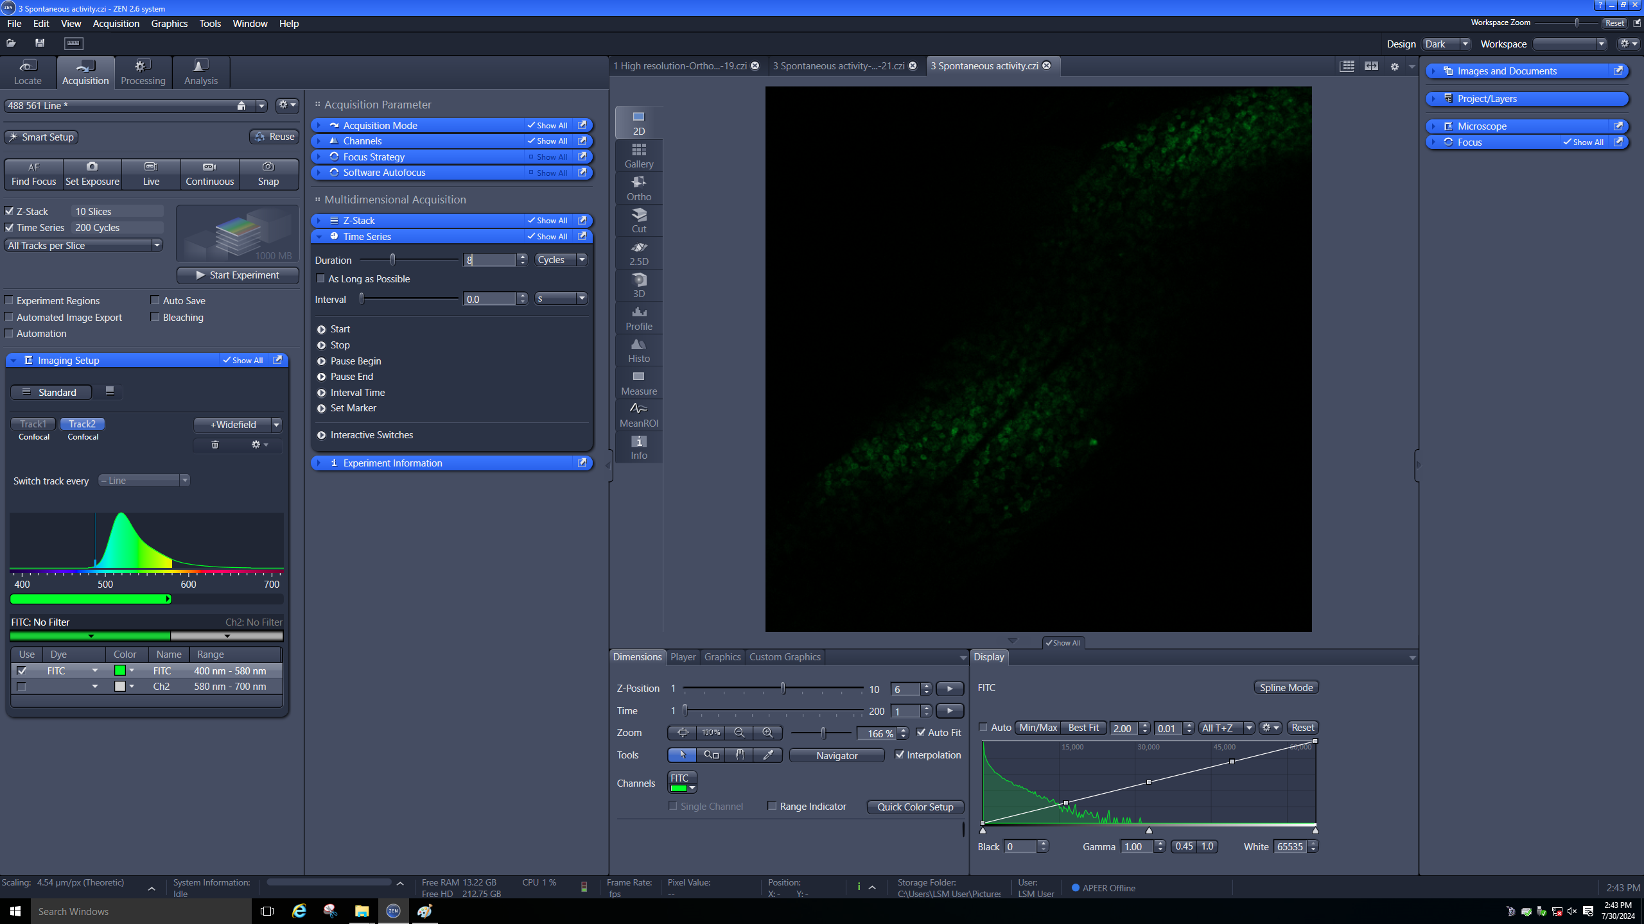The width and height of the screenshot is (1644, 924).
Task: Start Live acquisition mode
Action: click(151, 173)
